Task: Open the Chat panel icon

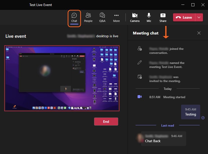Action: (74, 18)
